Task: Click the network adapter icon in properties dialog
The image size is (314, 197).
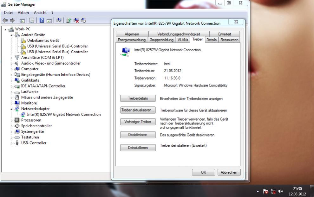Action: pyautogui.click(x=125, y=52)
